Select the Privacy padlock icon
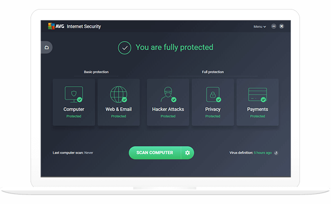 pyautogui.click(x=212, y=94)
